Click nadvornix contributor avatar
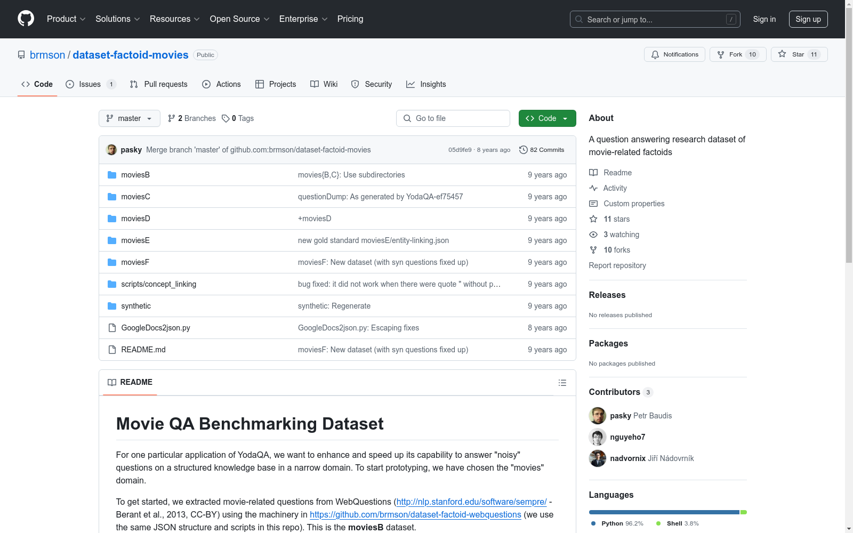 tap(598, 458)
